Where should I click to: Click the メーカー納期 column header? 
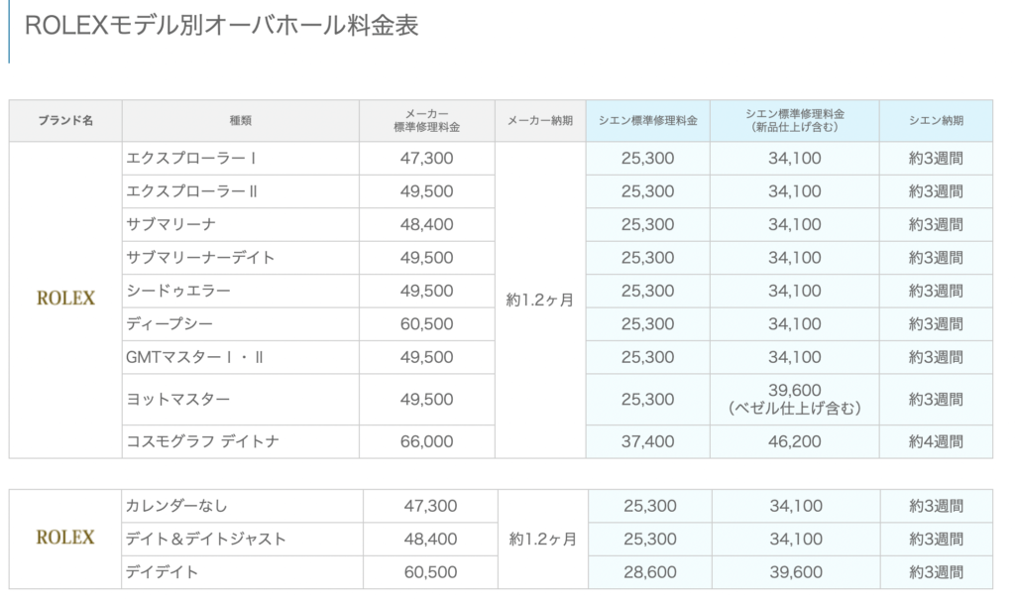(540, 120)
